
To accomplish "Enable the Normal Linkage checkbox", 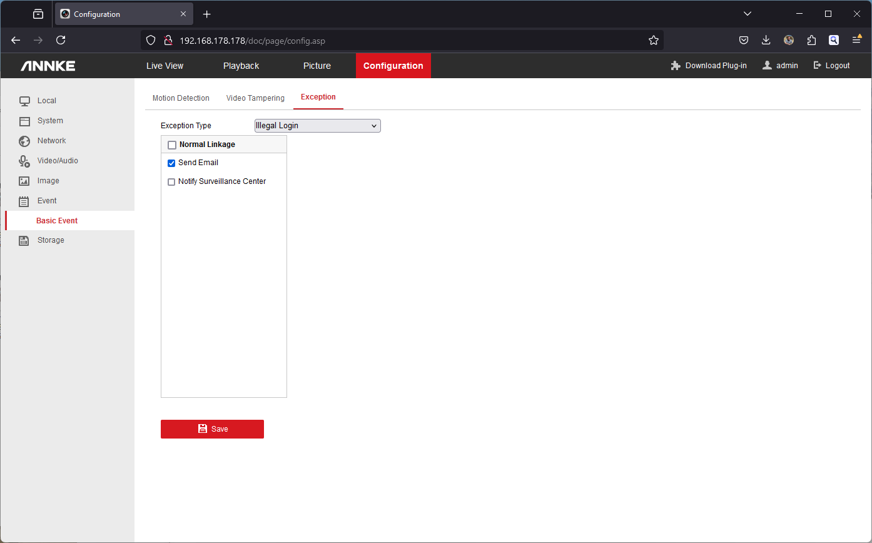I will pos(172,145).
